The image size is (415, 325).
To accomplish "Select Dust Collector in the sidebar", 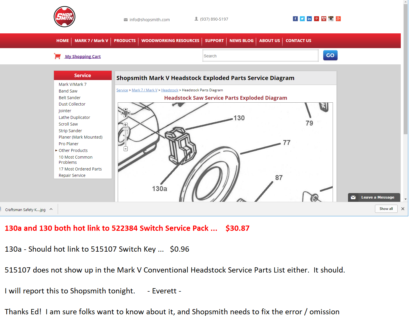I will (72, 104).
